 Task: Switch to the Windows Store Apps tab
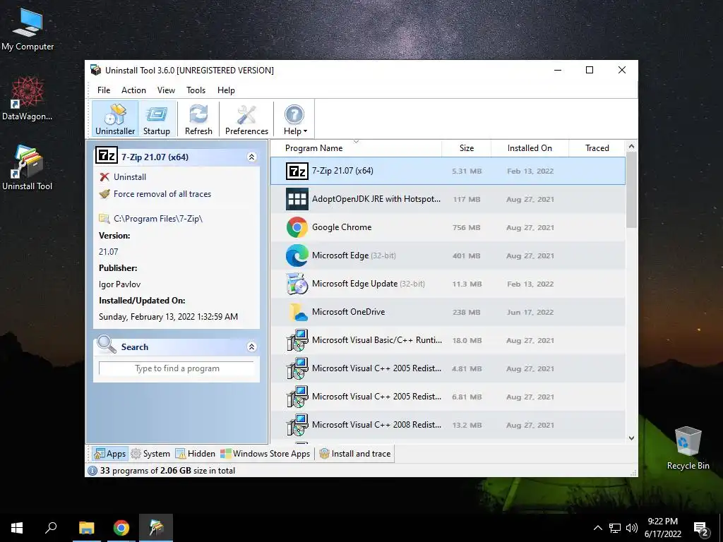click(x=265, y=454)
